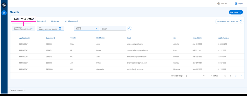The height and width of the screenshot is (96, 247).
Task: Go to next page of results
Action: click(x=236, y=76)
